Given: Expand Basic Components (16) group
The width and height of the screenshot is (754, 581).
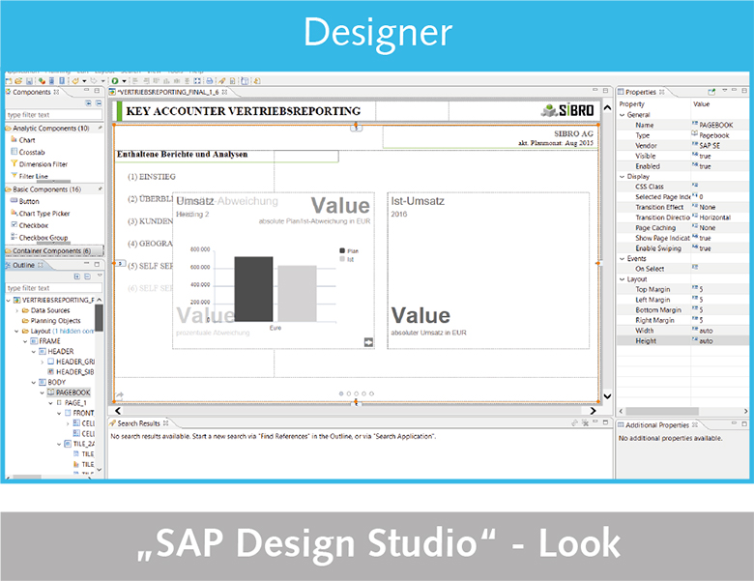Looking at the screenshot, I should (x=54, y=189).
